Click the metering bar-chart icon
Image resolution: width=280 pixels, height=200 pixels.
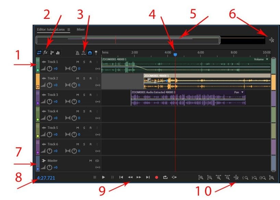click(x=58, y=53)
